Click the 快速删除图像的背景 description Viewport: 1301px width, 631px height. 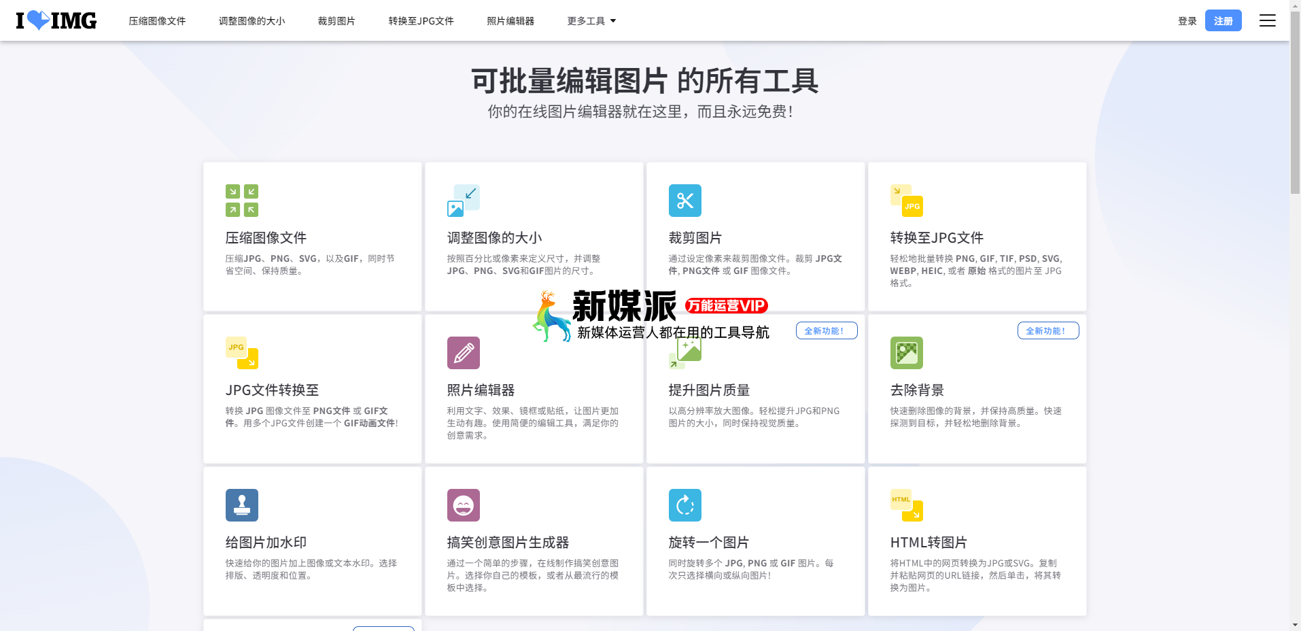click(976, 417)
